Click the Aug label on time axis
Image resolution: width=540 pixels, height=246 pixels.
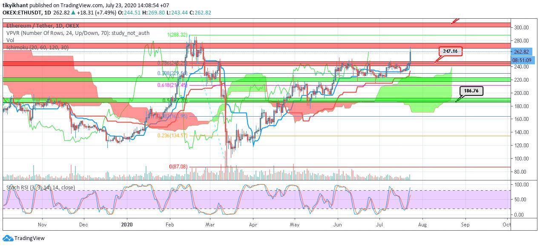pos(422,224)
